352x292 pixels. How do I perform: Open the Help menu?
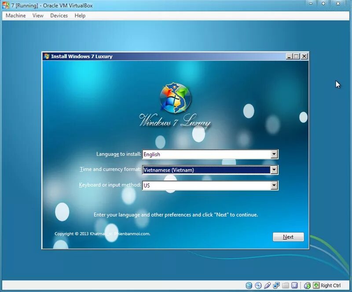(80, 15)
